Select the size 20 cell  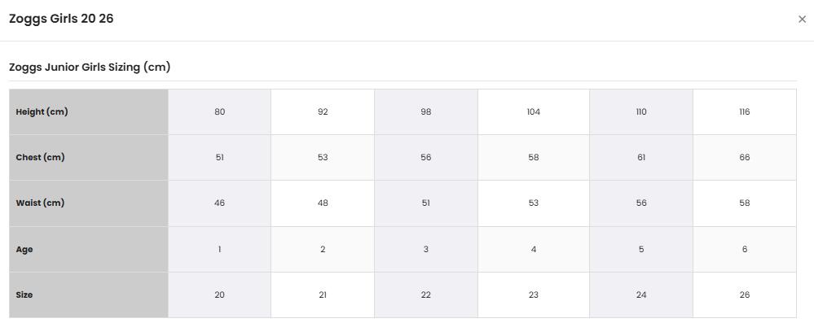[x=220, y=295]
